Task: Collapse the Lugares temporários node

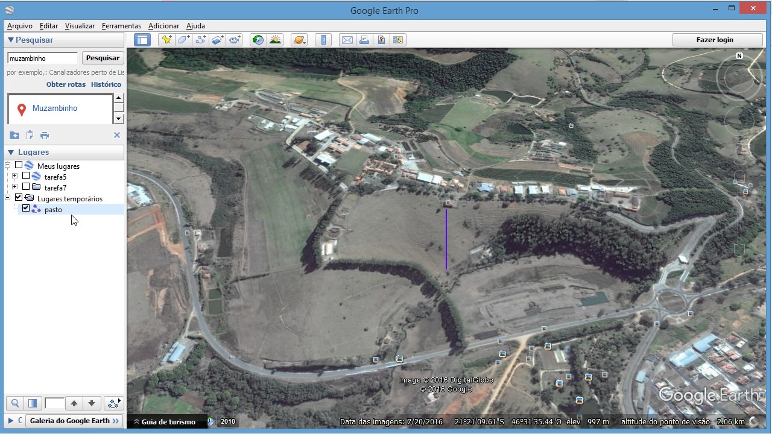Action: click(8, 198)
